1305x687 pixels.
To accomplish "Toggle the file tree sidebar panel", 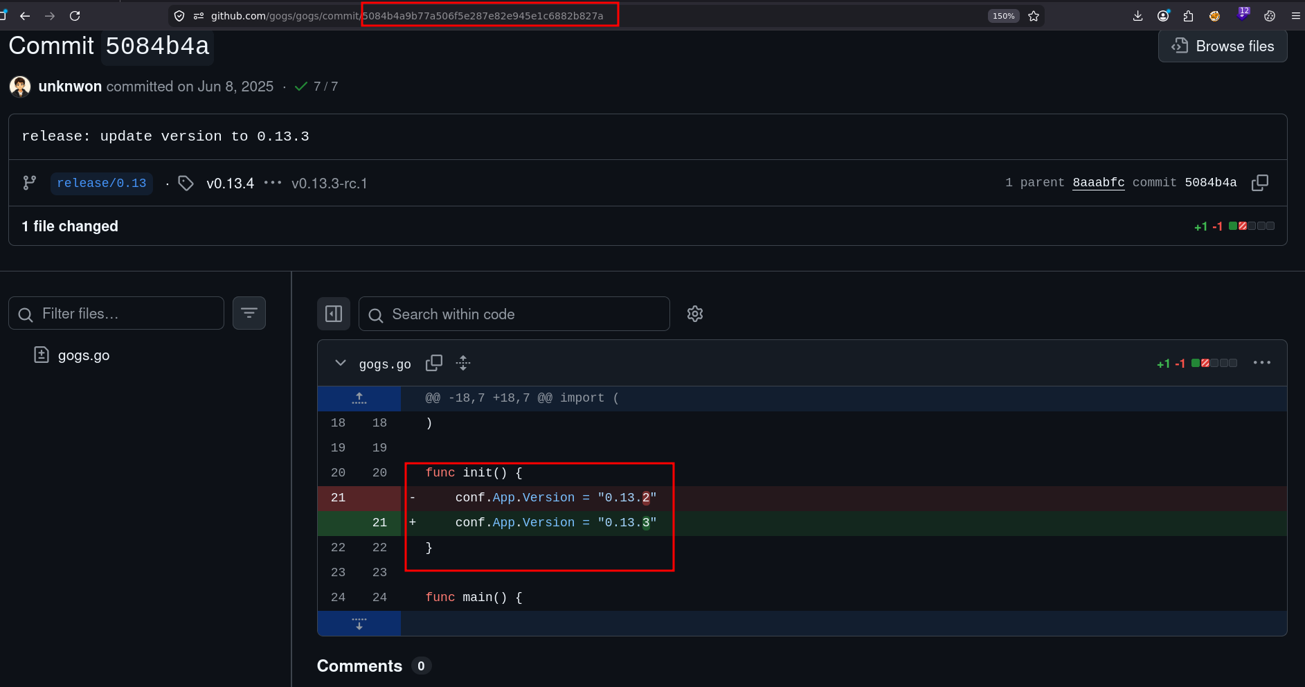I will tap(334, 314).
